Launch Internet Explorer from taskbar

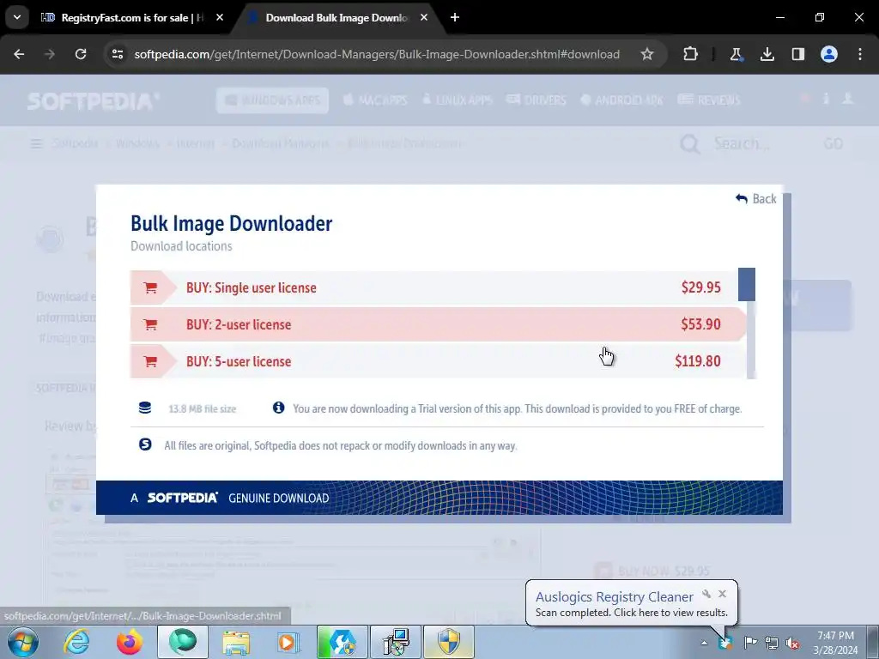(76, 642)
